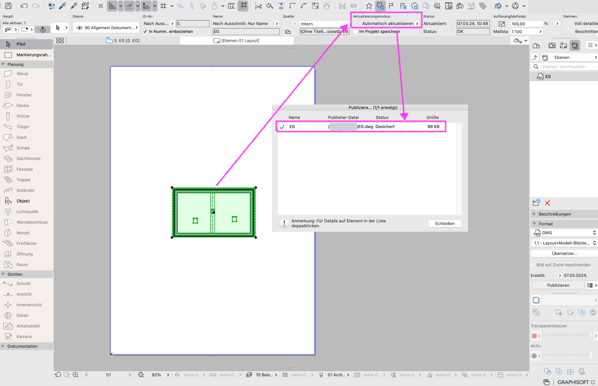The image size is (598, 386).
Task: Open the Ebenen navigator menu
Action: click(569, 58)
